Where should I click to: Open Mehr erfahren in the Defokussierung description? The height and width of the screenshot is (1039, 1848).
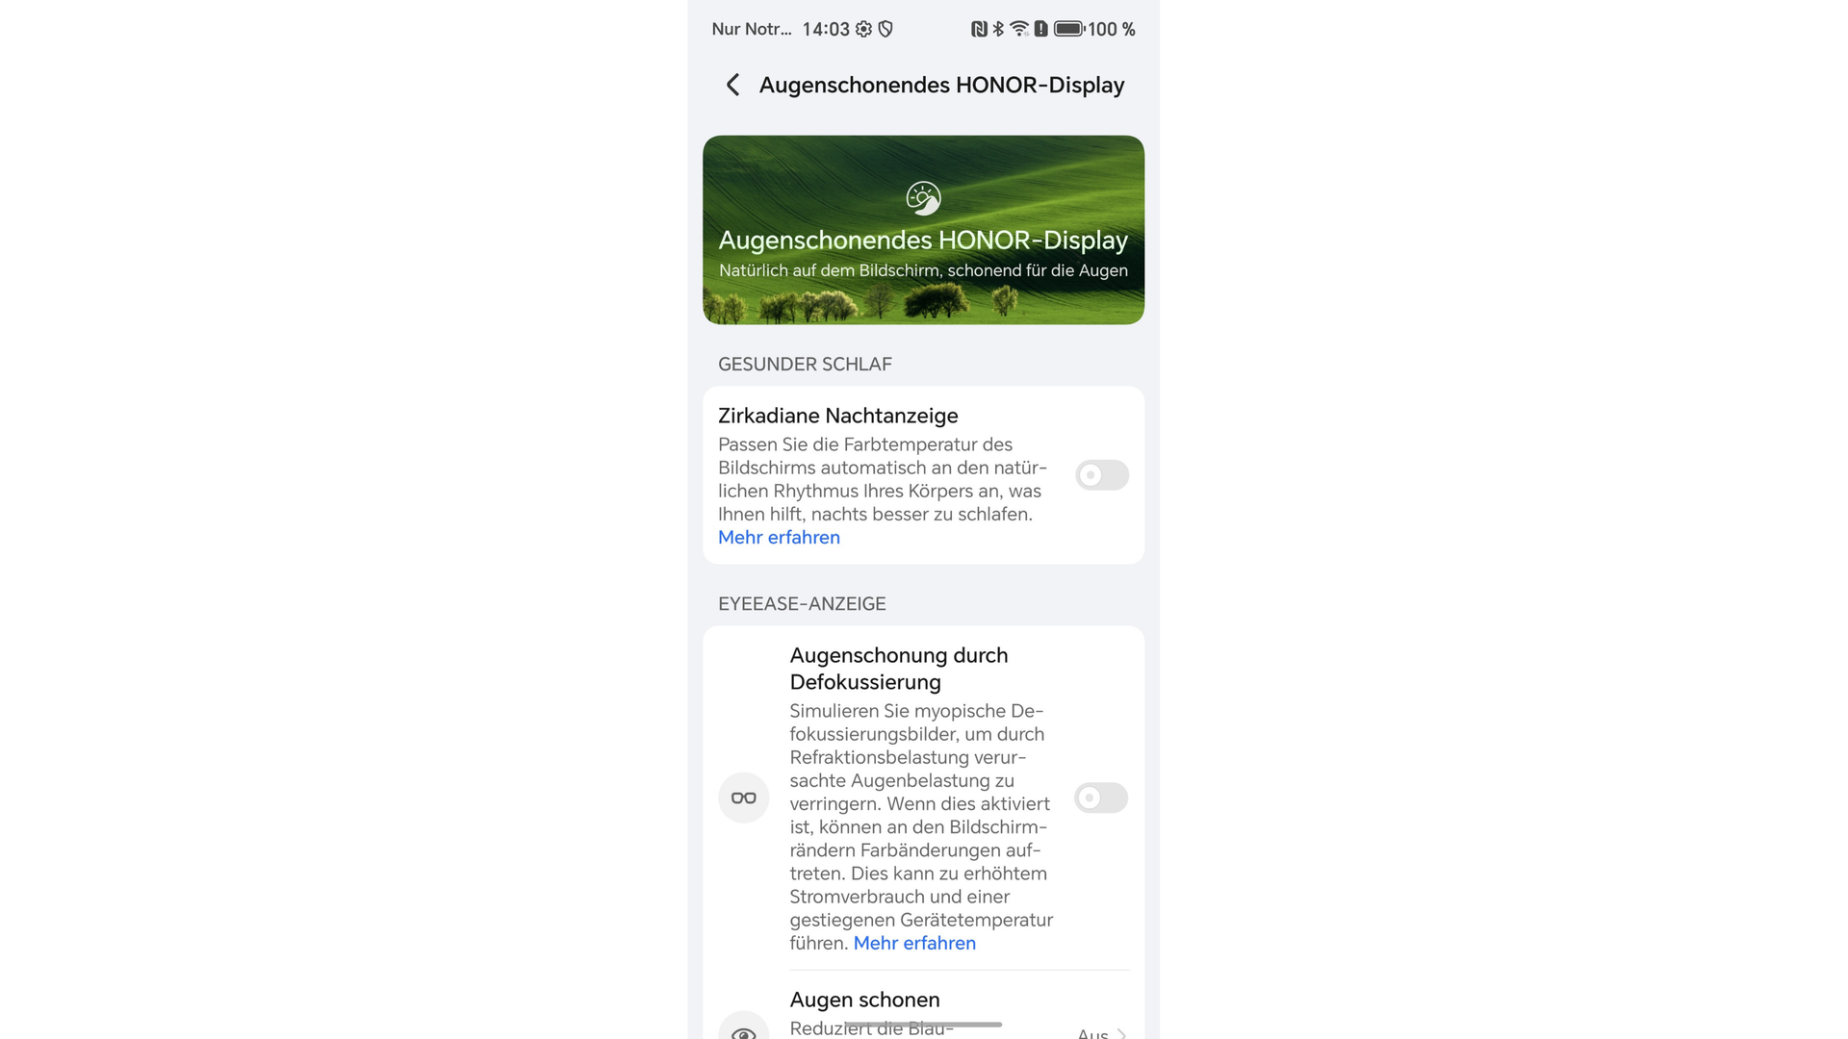point(914,944)
